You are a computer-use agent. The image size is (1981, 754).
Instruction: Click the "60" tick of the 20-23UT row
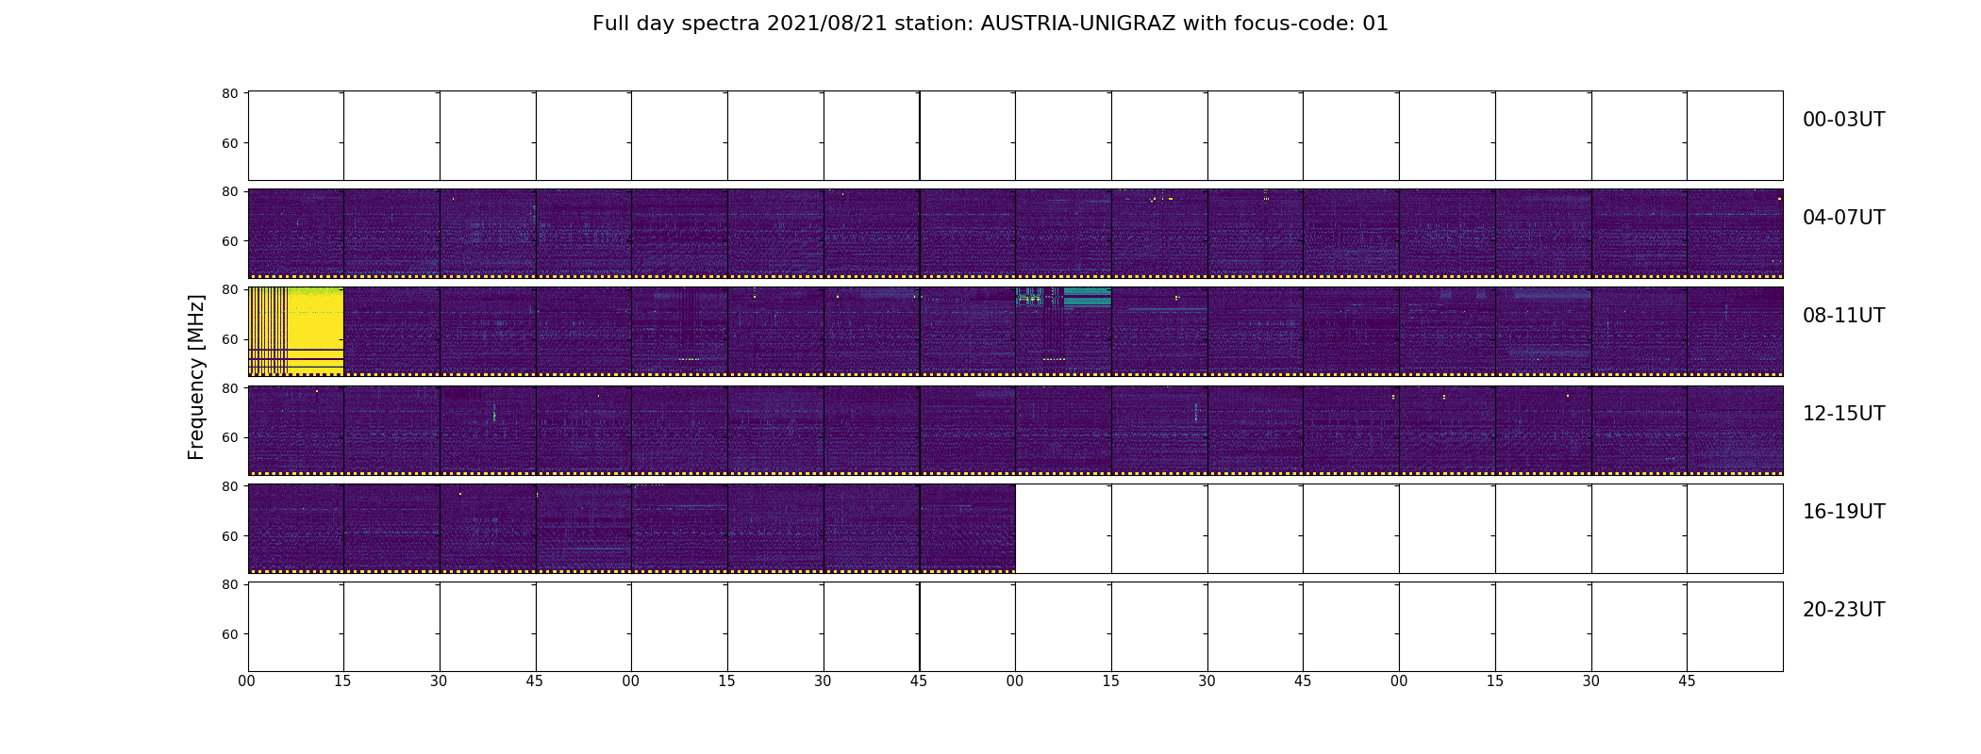229,634
